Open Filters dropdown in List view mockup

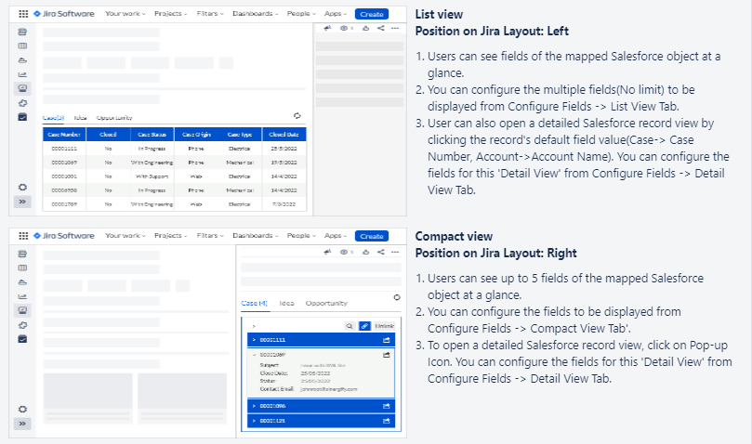(x=210, y=14)
